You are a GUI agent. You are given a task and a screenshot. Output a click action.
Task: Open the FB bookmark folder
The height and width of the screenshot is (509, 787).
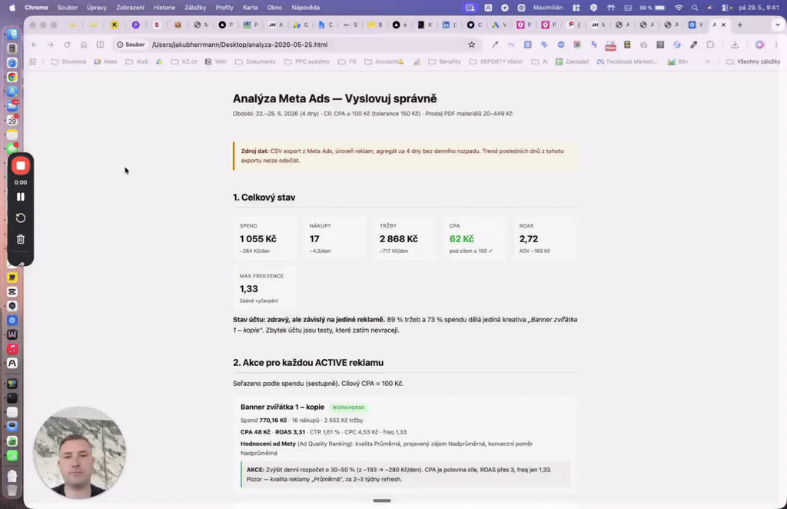click(x=347, y=62)
